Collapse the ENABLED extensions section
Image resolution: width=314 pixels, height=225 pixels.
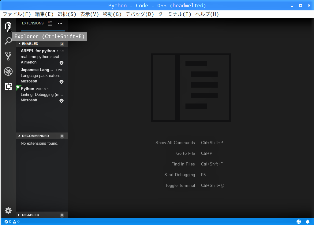[x=42, y=44]
